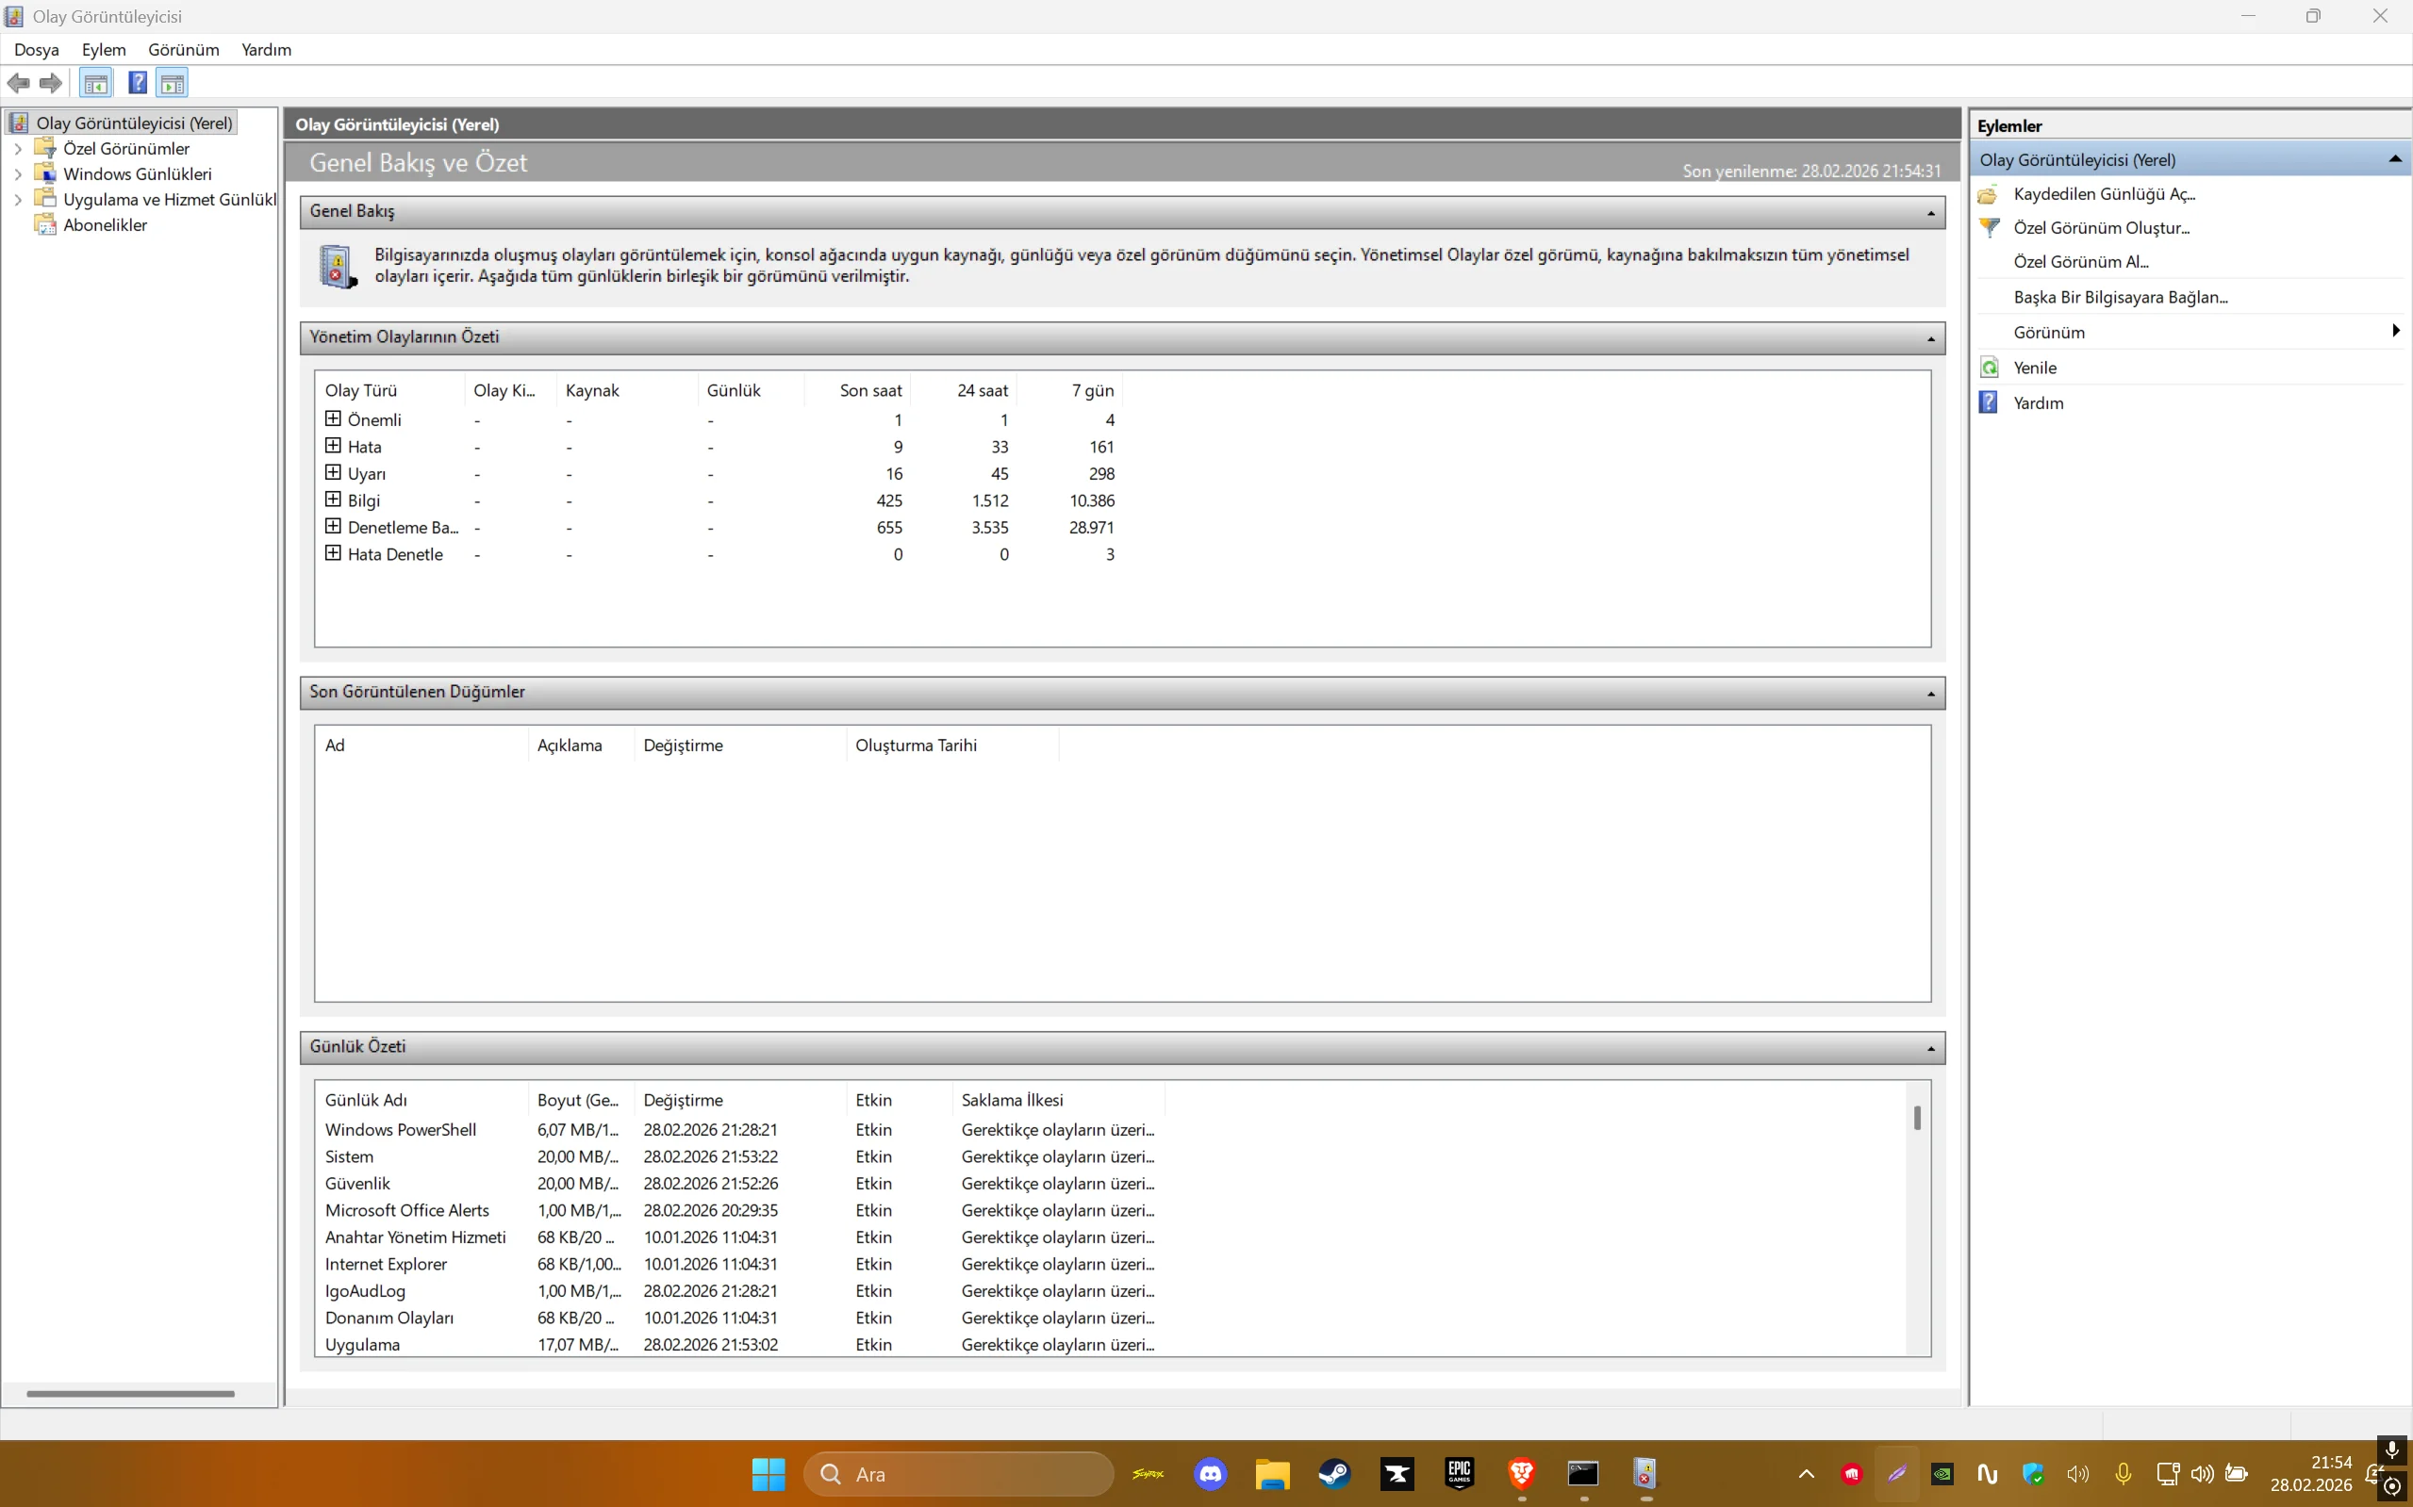This screenshot has width=2413, height=1507.
Task: Collapse the Genel Bakış section
Action: tap(1930, 212)
